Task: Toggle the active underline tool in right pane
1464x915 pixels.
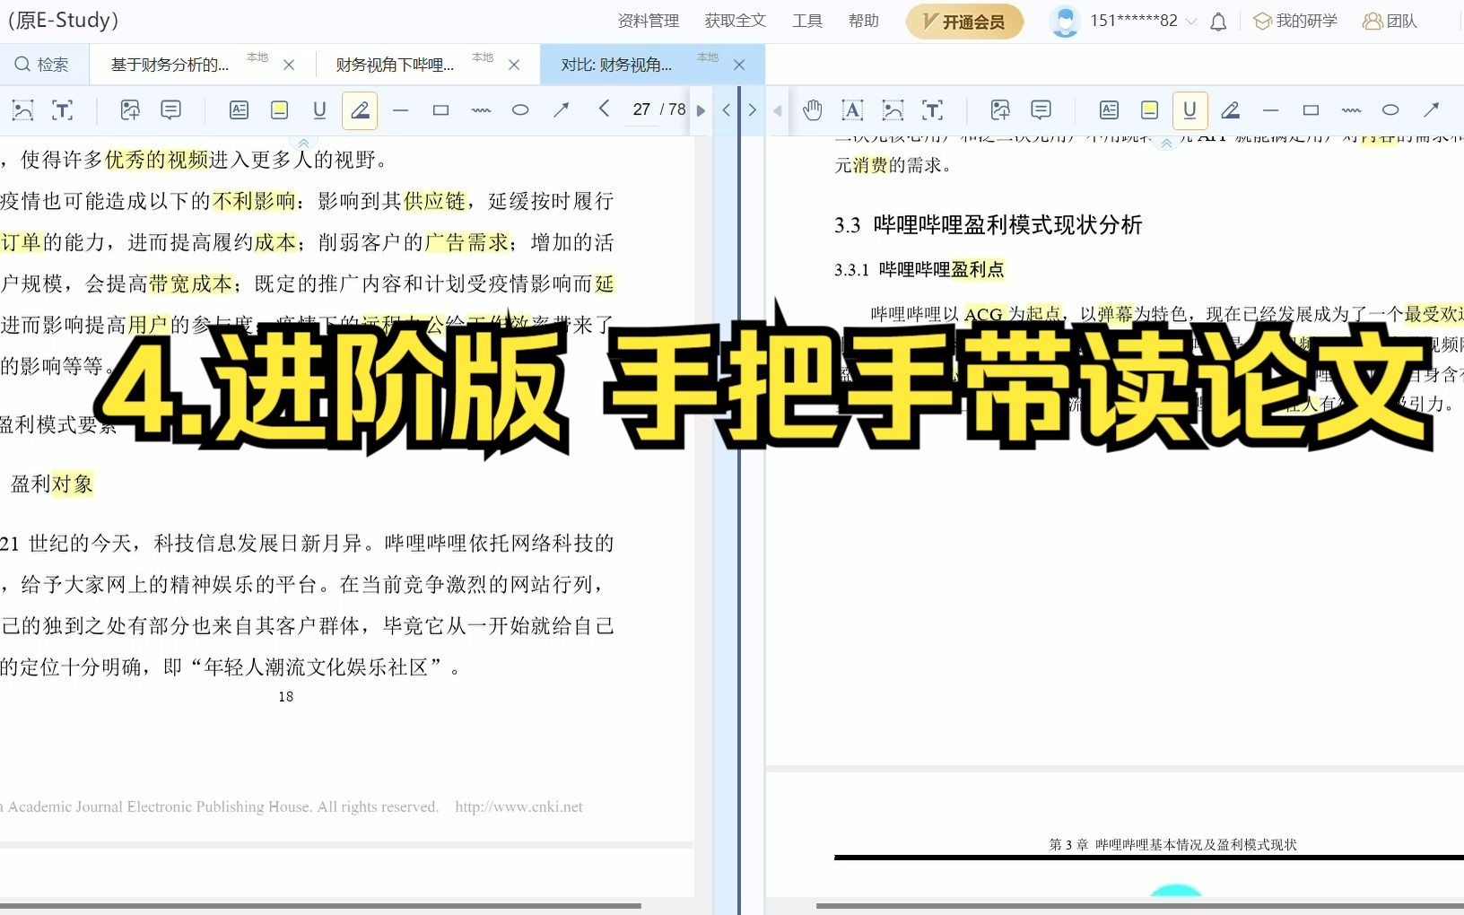Action: pos(1189,110)
